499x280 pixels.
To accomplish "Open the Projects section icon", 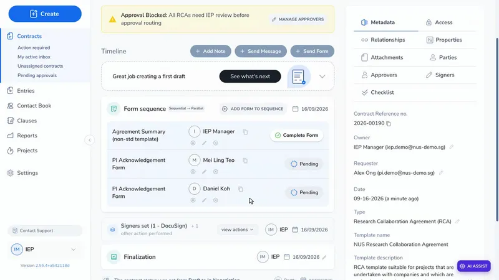I will (x=10, y=151).
